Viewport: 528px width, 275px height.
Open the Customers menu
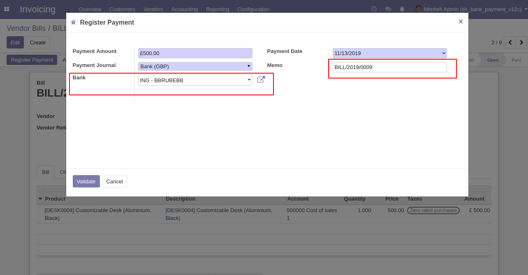click(122, 9)
